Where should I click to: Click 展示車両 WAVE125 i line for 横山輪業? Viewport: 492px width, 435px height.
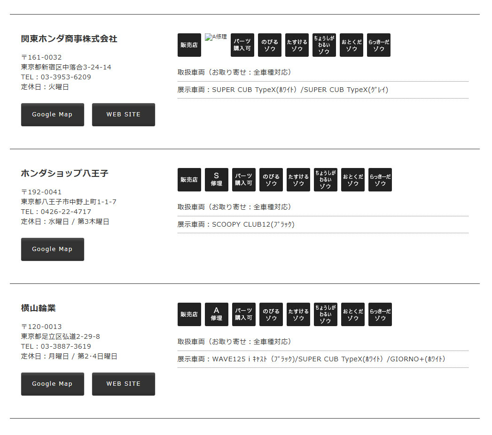point(311,359)
